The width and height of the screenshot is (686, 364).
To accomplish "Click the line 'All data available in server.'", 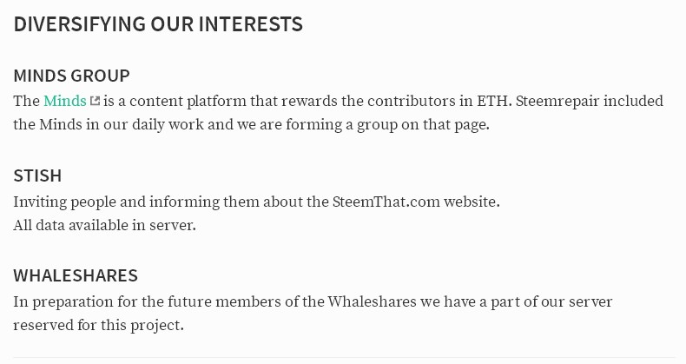I will tap(104, 225).
